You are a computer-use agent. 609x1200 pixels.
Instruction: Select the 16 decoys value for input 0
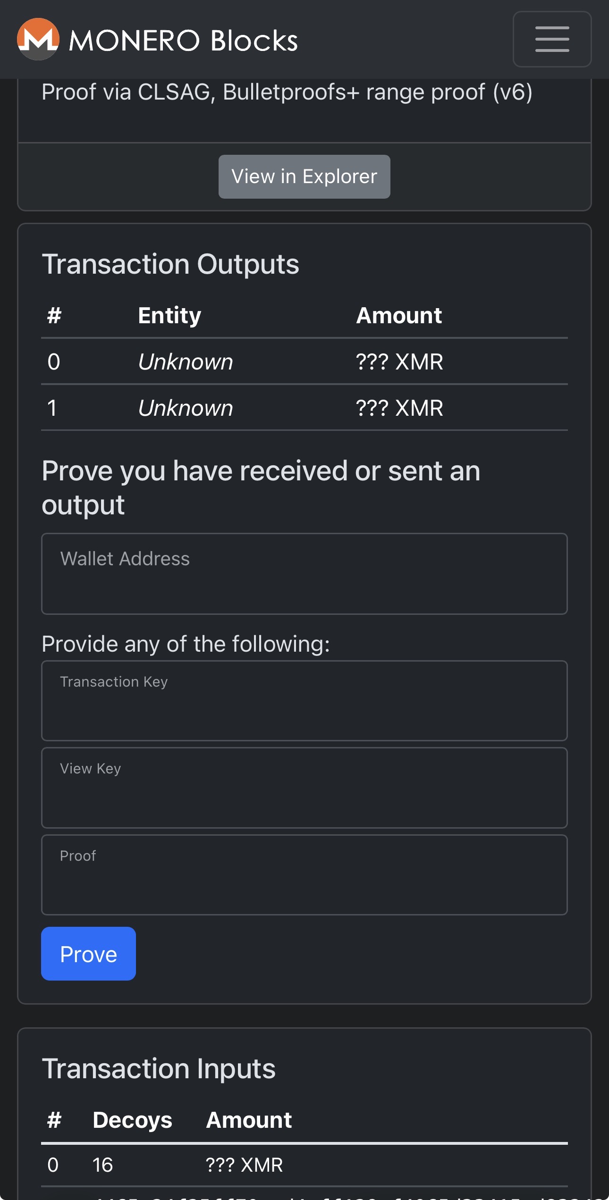[102, 1165]
